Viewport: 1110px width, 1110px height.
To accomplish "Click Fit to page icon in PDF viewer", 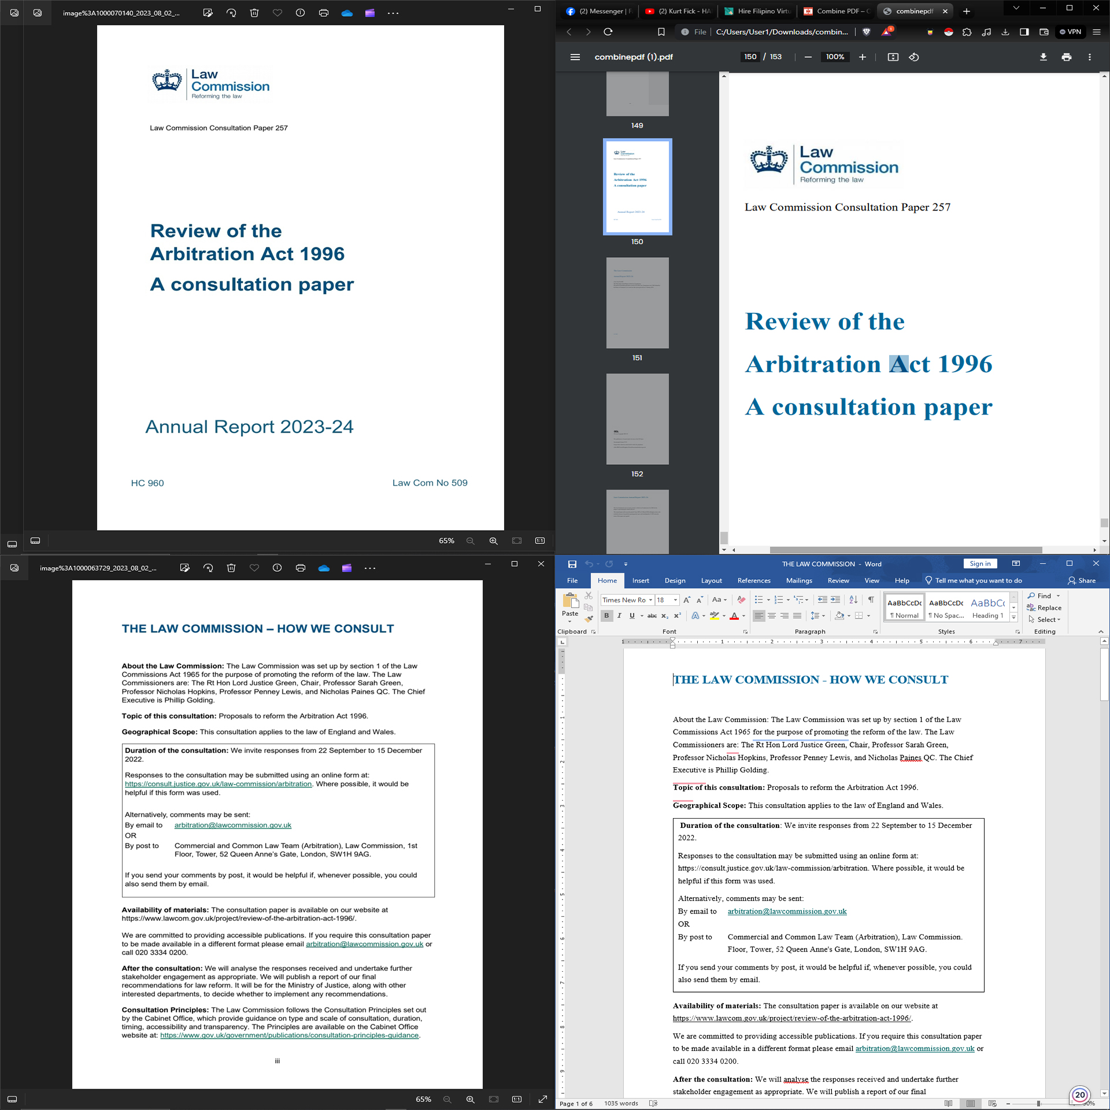I will click(x=893, y=57).
